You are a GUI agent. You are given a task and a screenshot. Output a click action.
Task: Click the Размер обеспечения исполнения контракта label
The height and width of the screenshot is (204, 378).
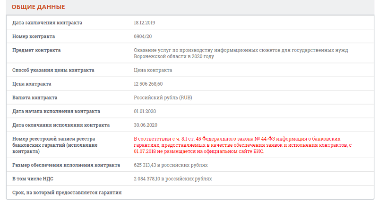[x=66, y=165]
